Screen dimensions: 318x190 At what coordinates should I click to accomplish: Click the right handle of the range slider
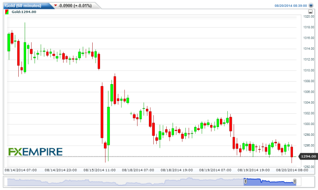tap(295, 181)
